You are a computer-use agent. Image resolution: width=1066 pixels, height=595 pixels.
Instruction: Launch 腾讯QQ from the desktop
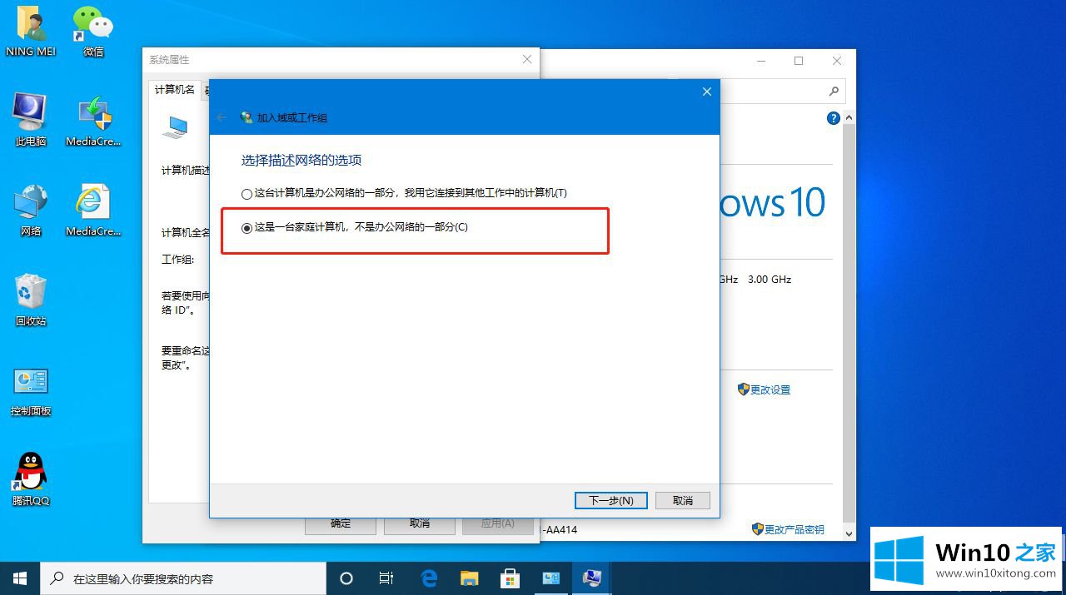(31, 477)
